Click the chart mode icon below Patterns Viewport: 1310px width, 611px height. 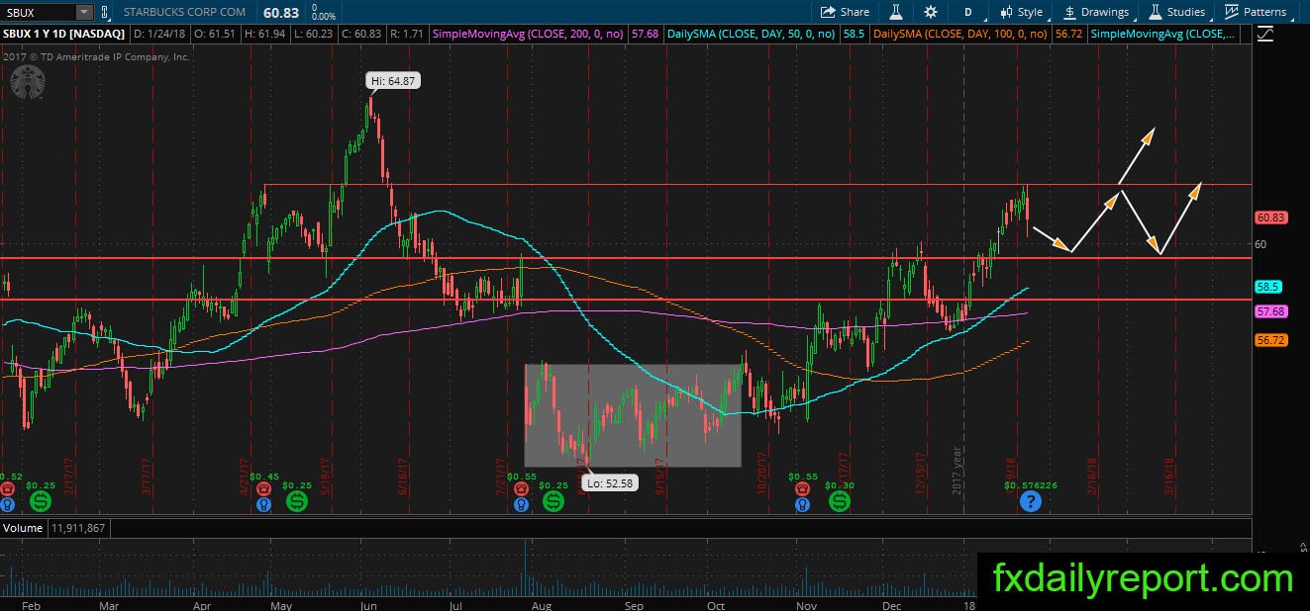coord(1265,34)
